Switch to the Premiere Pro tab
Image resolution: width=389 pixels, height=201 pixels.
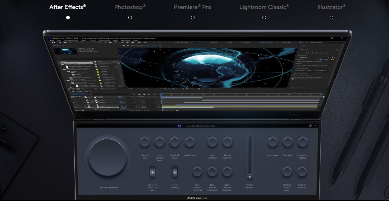click(192, 7)
